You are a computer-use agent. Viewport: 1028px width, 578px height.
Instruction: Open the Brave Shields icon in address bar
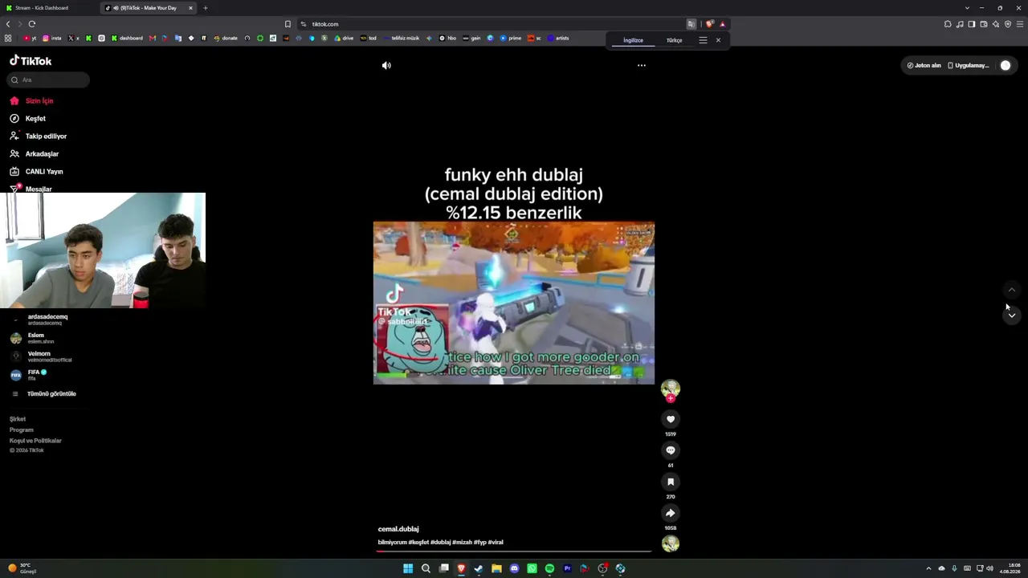click(709, 24)
